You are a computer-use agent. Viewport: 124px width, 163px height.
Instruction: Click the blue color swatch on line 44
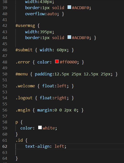(x=69, y=37)
